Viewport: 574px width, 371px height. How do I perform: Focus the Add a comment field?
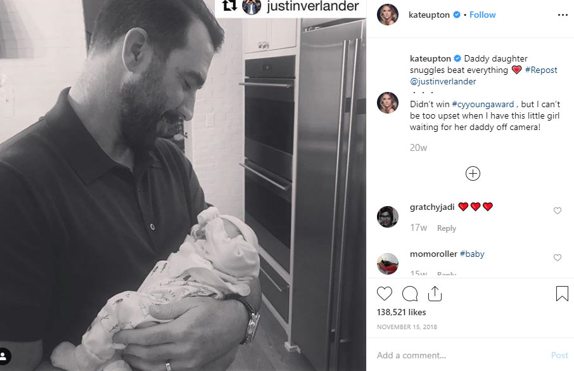point(461,355)
